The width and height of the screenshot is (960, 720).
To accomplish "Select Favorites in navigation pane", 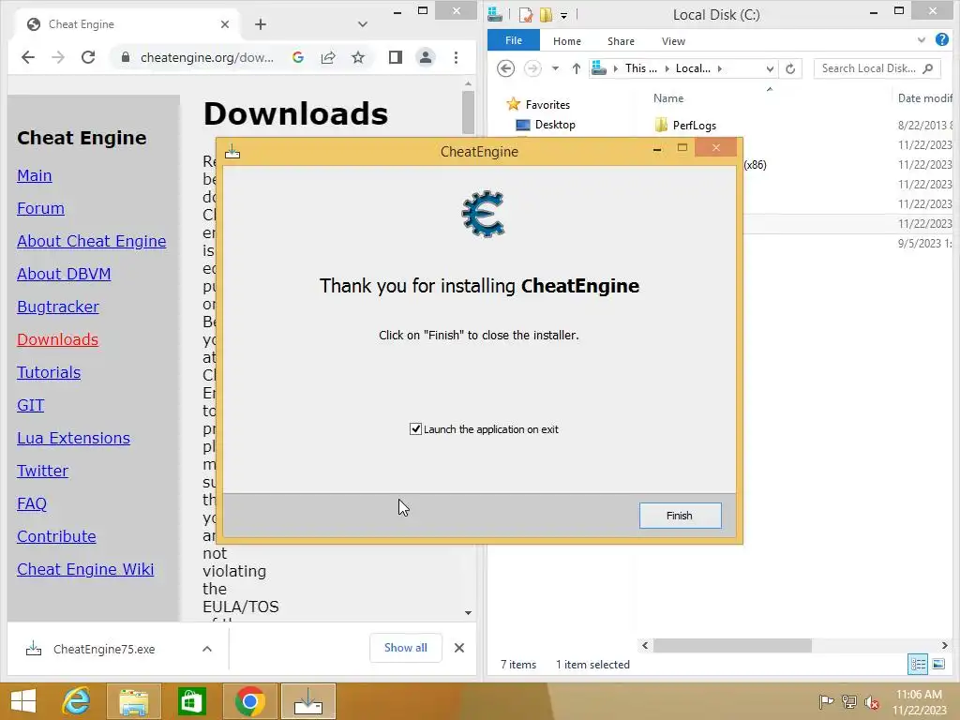I will coord(547,105).
